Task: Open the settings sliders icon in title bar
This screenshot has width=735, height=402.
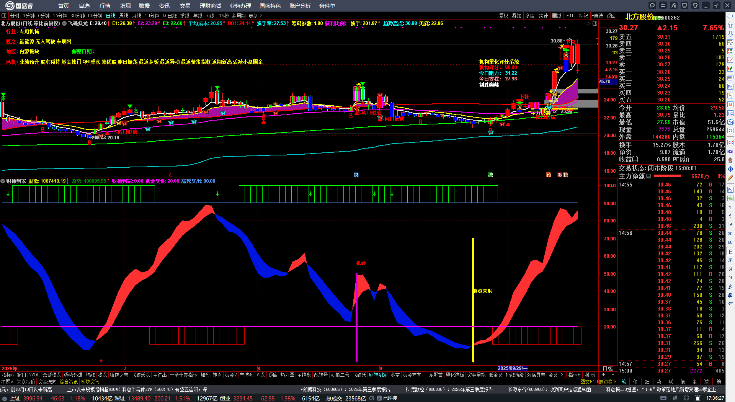Action: pyautogui.click(x=663, y=5)
